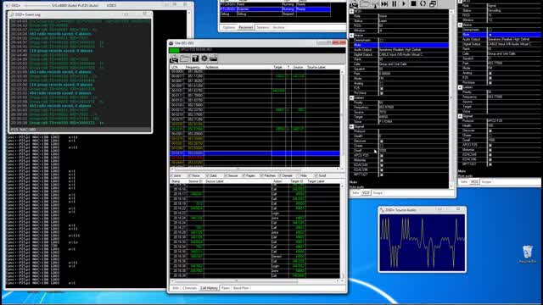Toggle the Pages filter checkbox
Viewport: 543px width, 305px height.
tap(244, 175)
